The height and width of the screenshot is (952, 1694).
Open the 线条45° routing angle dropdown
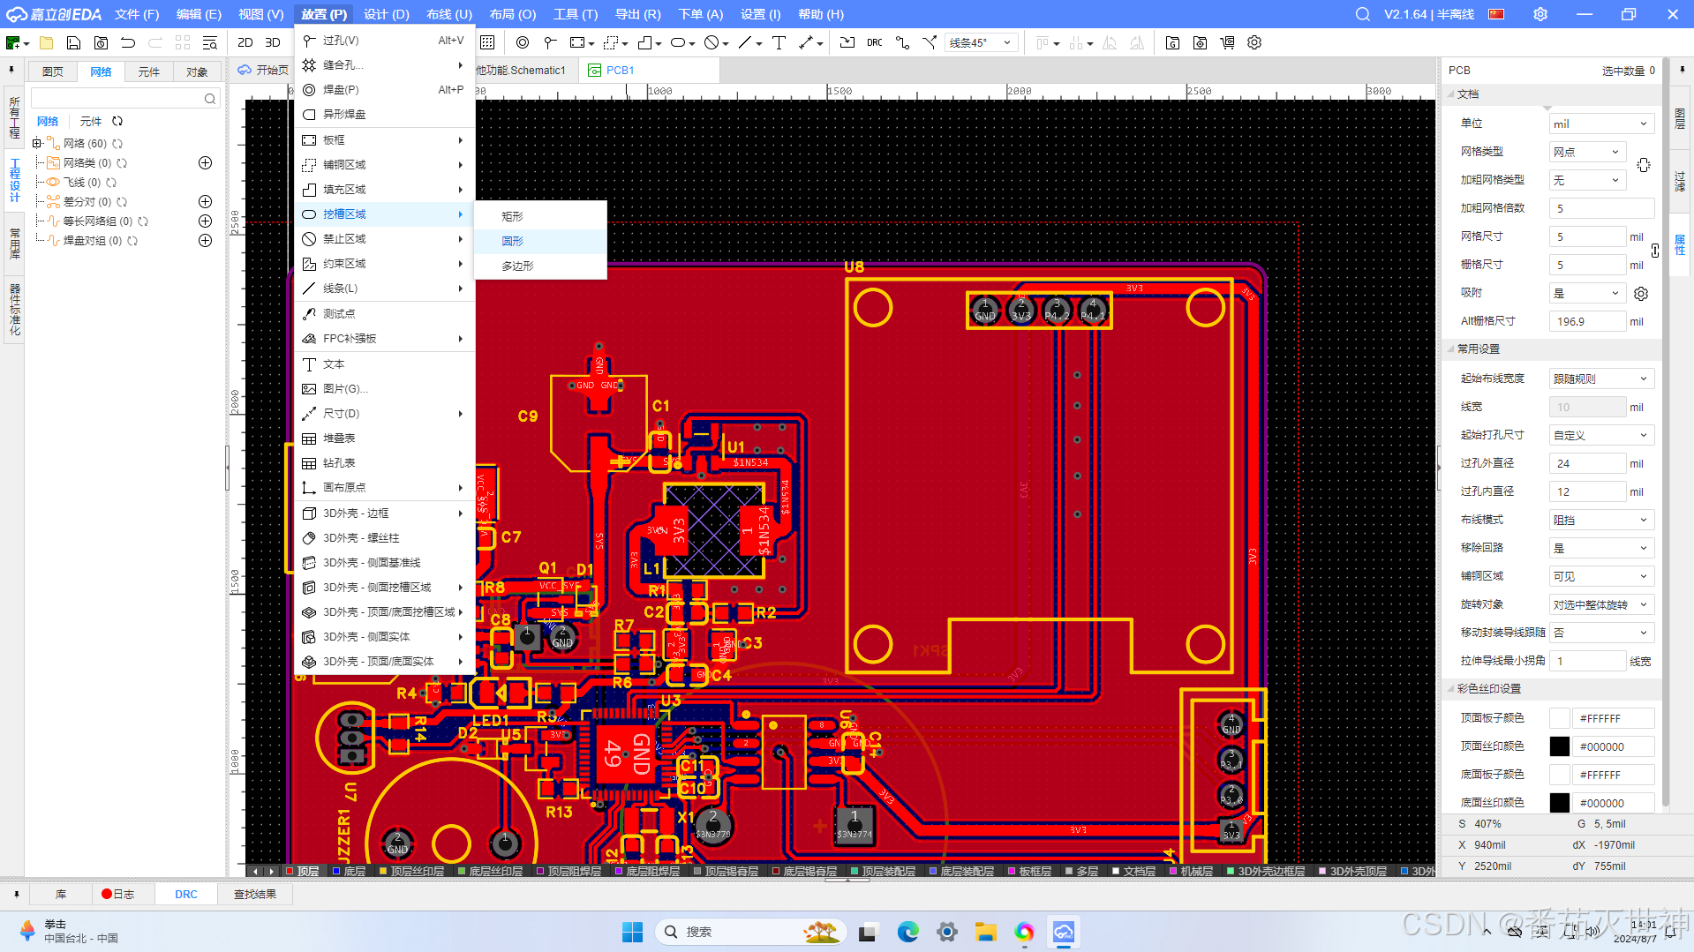(x=982, y=42)
